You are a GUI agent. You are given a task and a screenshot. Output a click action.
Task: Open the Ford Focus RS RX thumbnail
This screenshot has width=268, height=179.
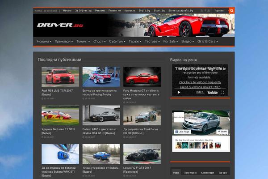coord(142,115)
